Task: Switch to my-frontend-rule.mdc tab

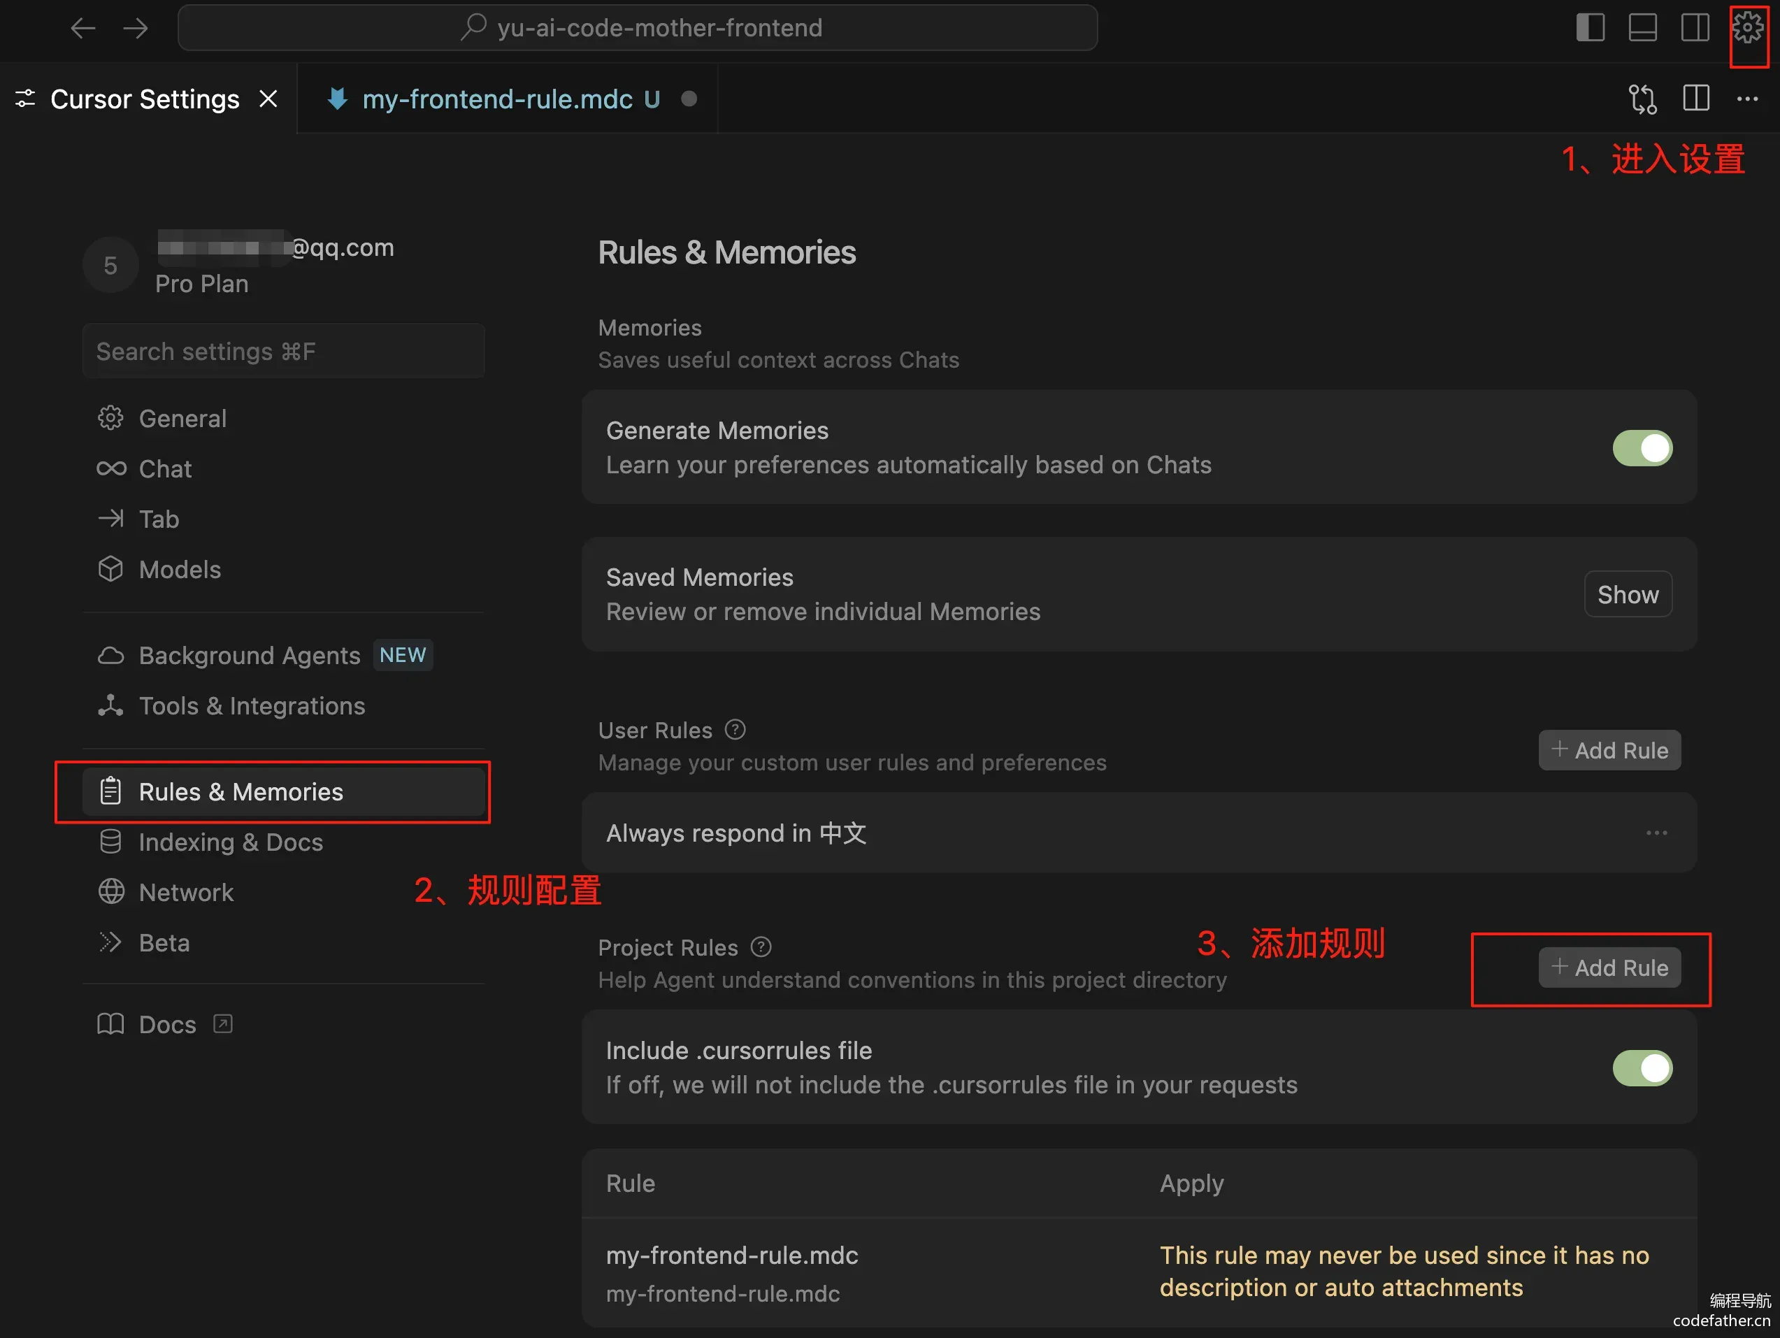Action: (507, 99)
